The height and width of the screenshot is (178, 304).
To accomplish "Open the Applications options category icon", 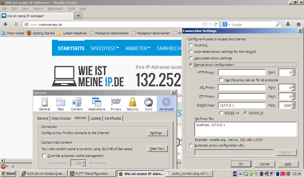I will [x=97, y=104].
